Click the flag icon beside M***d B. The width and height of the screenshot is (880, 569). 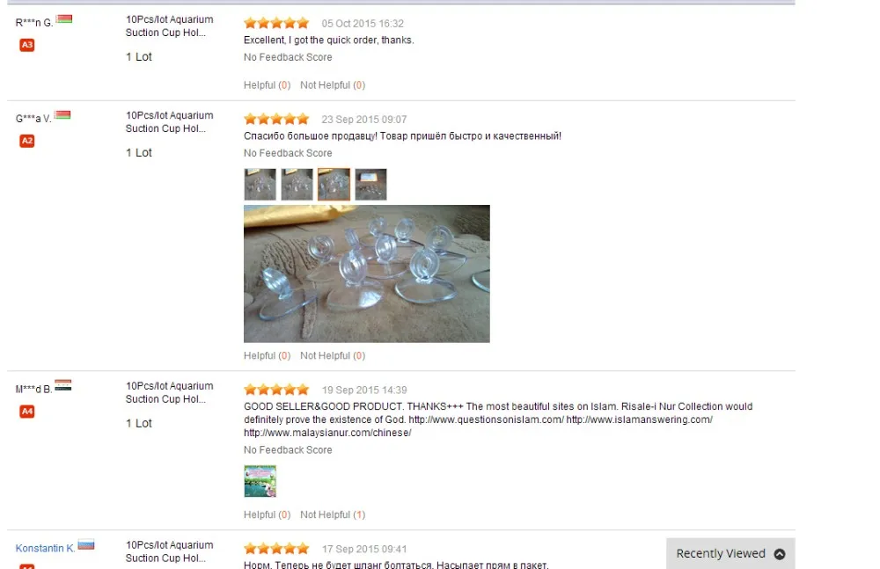[x=62, y=385]
